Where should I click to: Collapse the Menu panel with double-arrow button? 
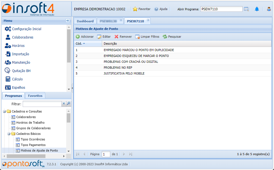[68, 21]
